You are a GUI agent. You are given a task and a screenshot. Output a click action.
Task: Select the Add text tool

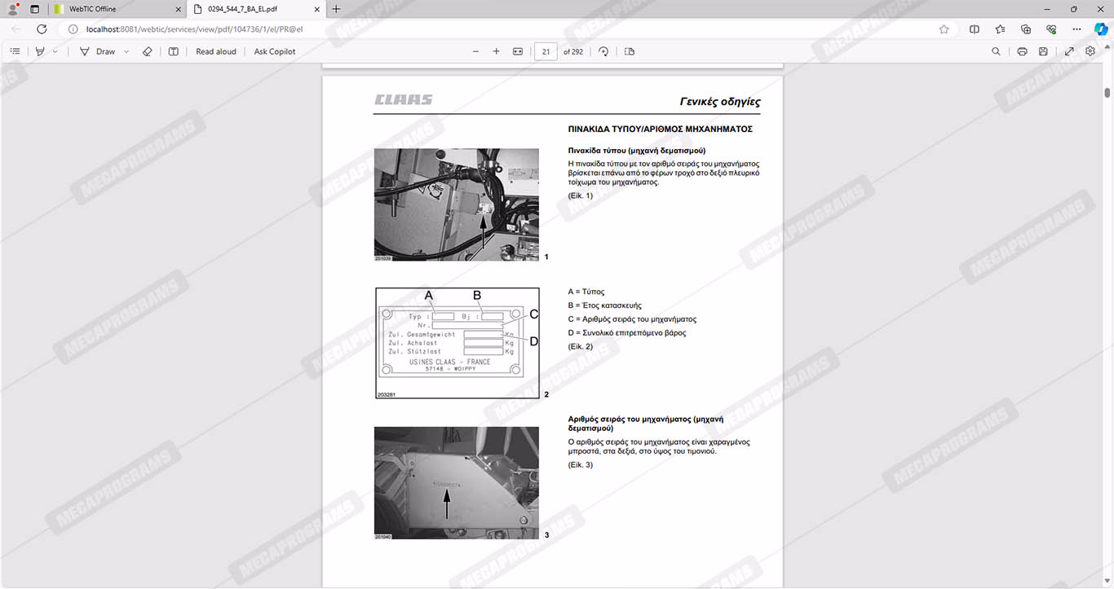coord(174,51)
